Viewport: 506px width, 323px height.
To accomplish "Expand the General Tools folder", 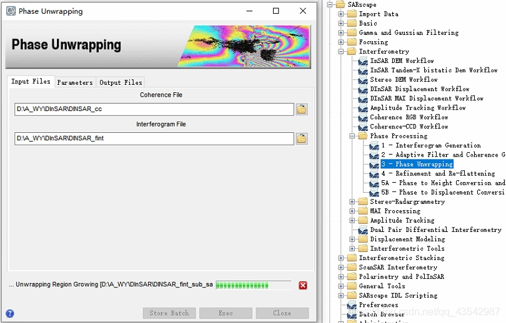I will pyautogui.click(x=341, y=286).
